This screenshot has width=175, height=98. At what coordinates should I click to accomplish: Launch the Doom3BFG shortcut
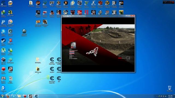tap(100, 4)
